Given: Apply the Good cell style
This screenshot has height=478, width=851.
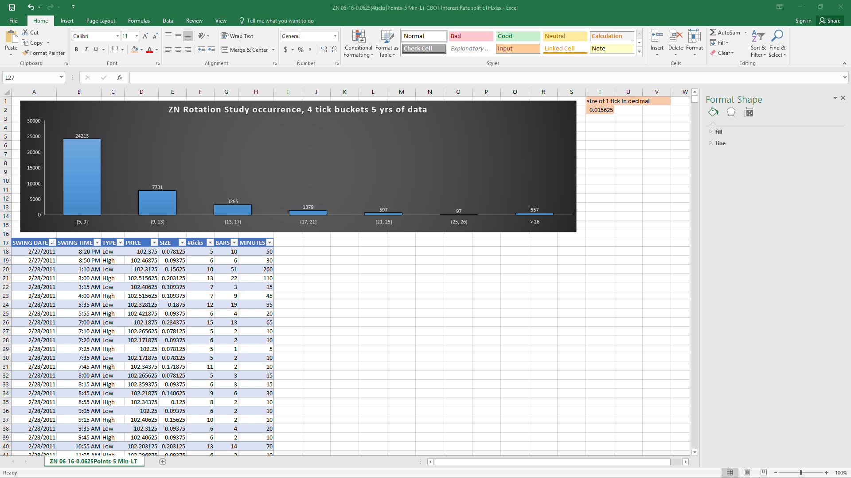Looking at the screenshot, I should tap(518, 36).
